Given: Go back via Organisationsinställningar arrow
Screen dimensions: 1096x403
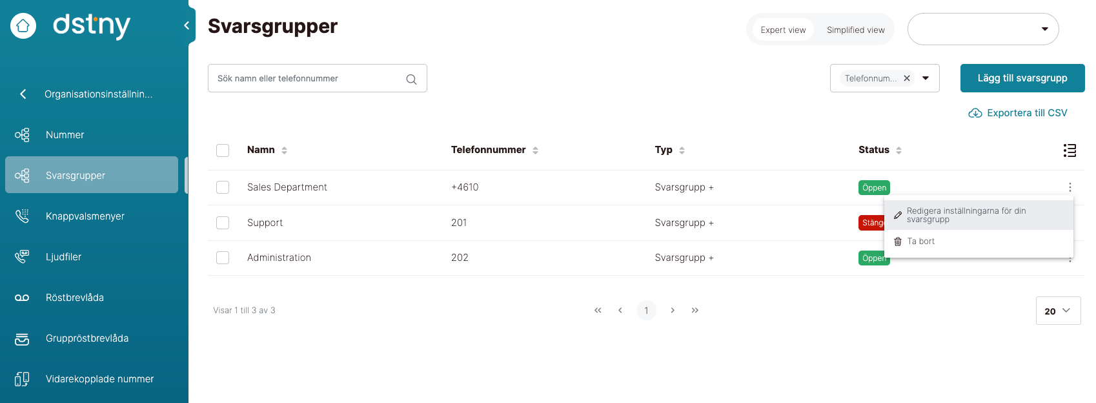Looking at the screenshot, I should pyautogui.click(x=23, y=94).
